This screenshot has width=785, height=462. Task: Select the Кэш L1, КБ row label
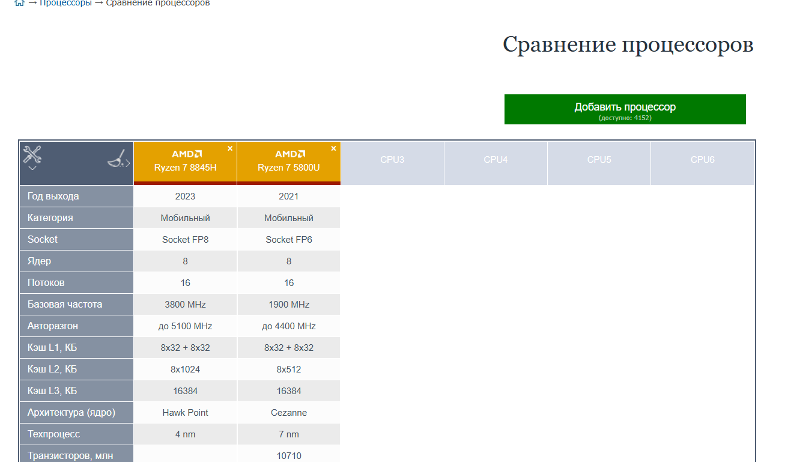tap(76, 348)
